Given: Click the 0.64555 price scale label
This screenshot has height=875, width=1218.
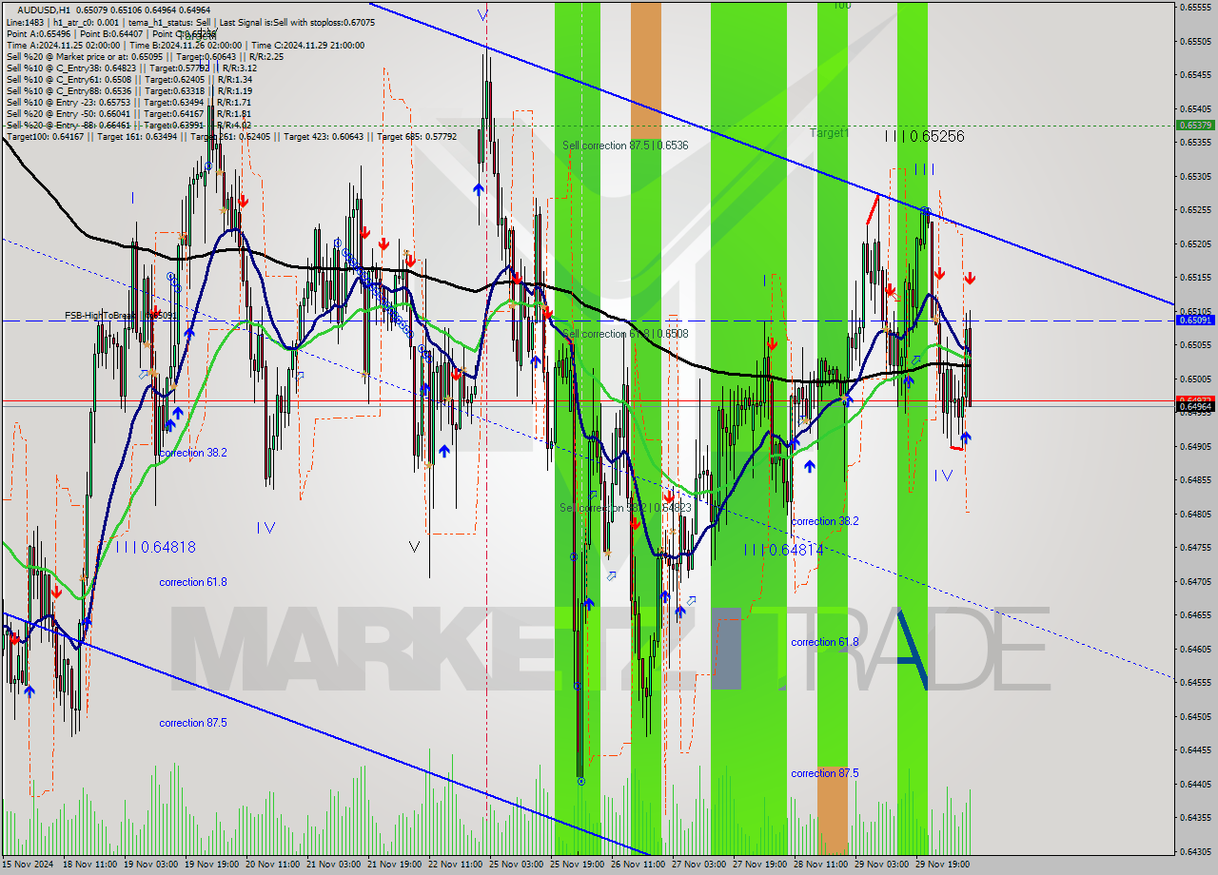Looking at the screenshot, I should 1196,682.
